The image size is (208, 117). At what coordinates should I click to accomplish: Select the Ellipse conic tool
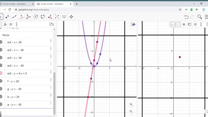coord(43,17)
